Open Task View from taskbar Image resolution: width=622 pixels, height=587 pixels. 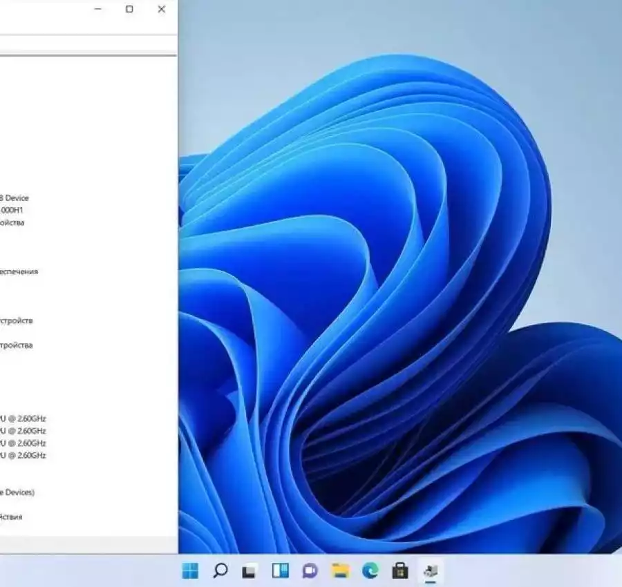pyautogui.click(x=249, y=571)
